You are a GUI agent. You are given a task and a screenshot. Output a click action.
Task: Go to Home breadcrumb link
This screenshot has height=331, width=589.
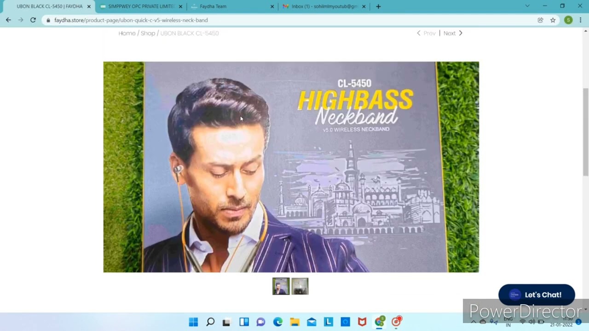pos(127,33)
